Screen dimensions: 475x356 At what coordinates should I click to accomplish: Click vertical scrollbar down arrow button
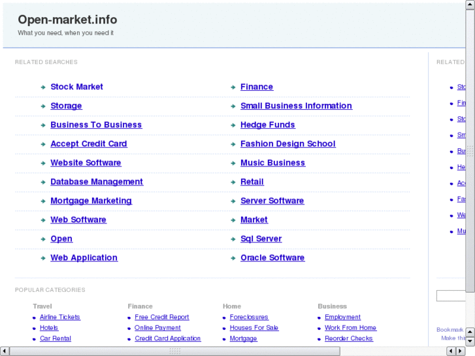click(x=470, y=340)
